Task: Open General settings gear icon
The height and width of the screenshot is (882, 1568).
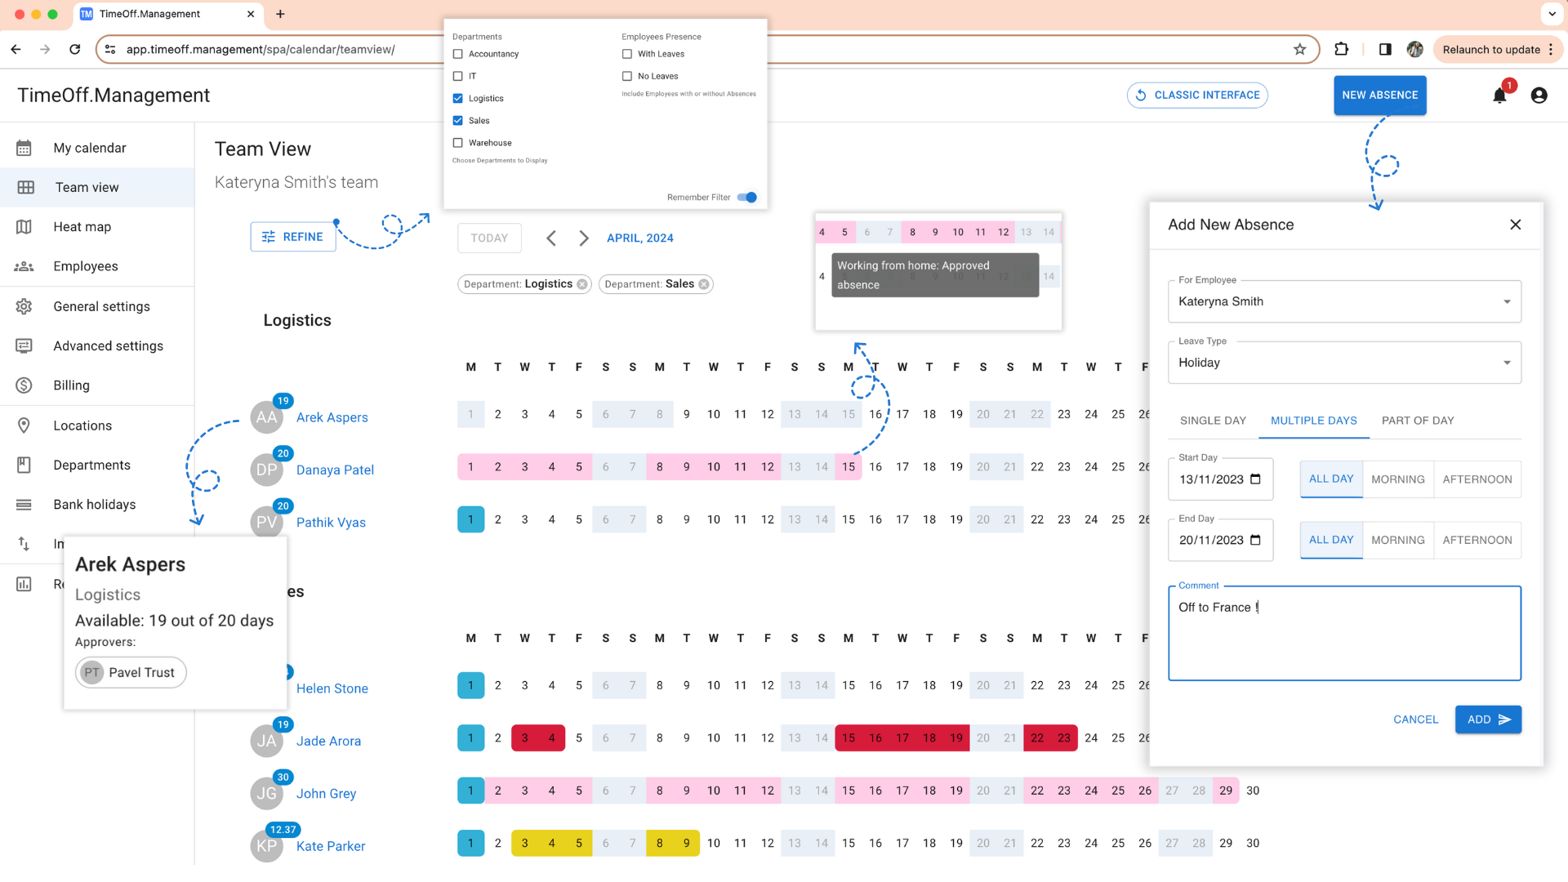Action: [24, 306]
